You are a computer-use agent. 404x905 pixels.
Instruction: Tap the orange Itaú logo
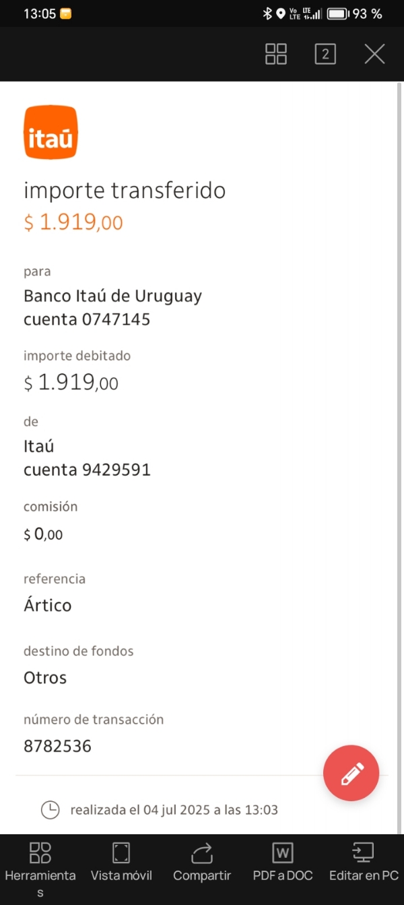coord(51,133)
